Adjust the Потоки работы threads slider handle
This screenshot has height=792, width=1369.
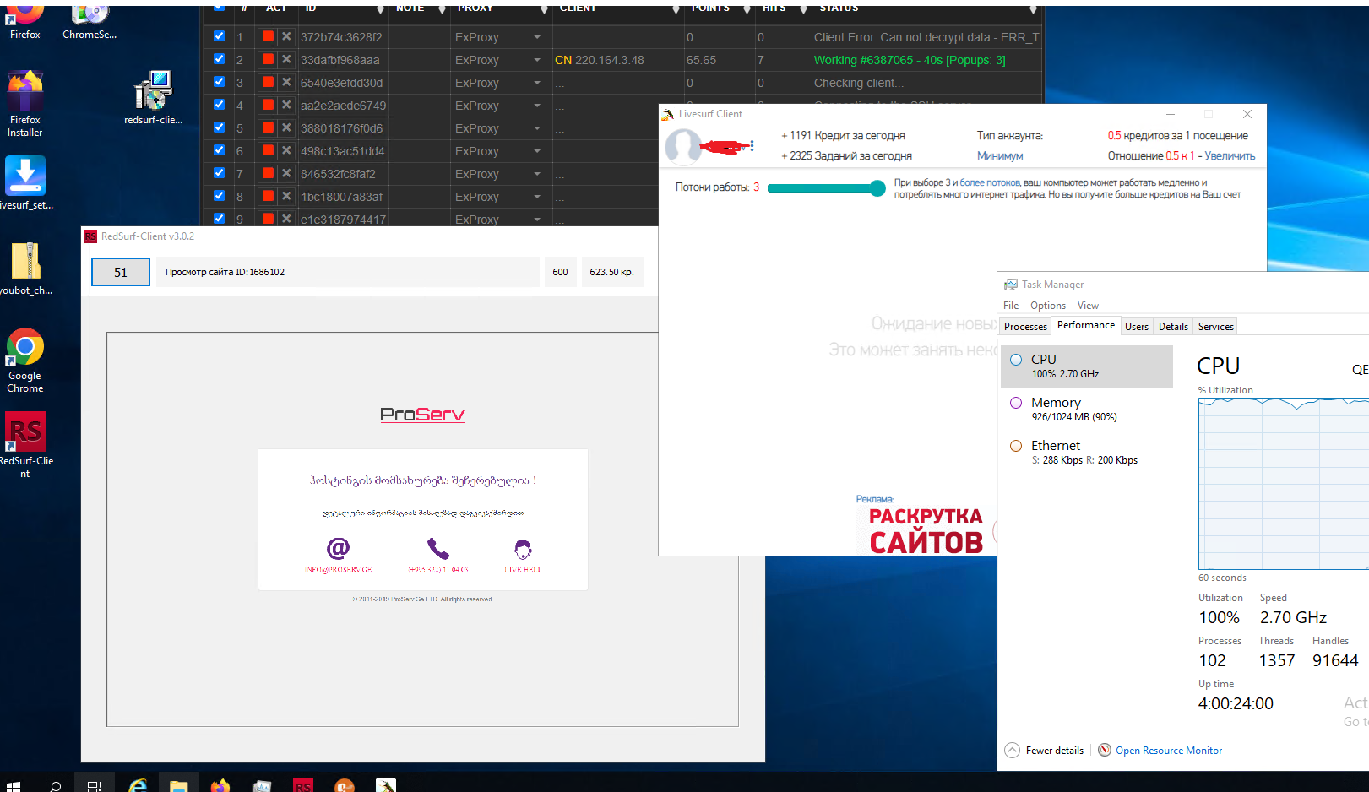pos(877,187)
